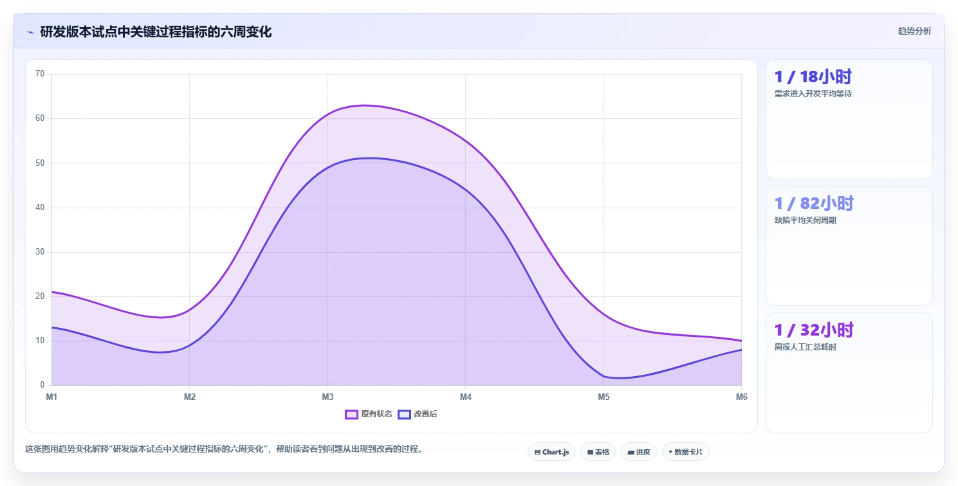Toggle the 改善后 series legend label

(425, 414)
